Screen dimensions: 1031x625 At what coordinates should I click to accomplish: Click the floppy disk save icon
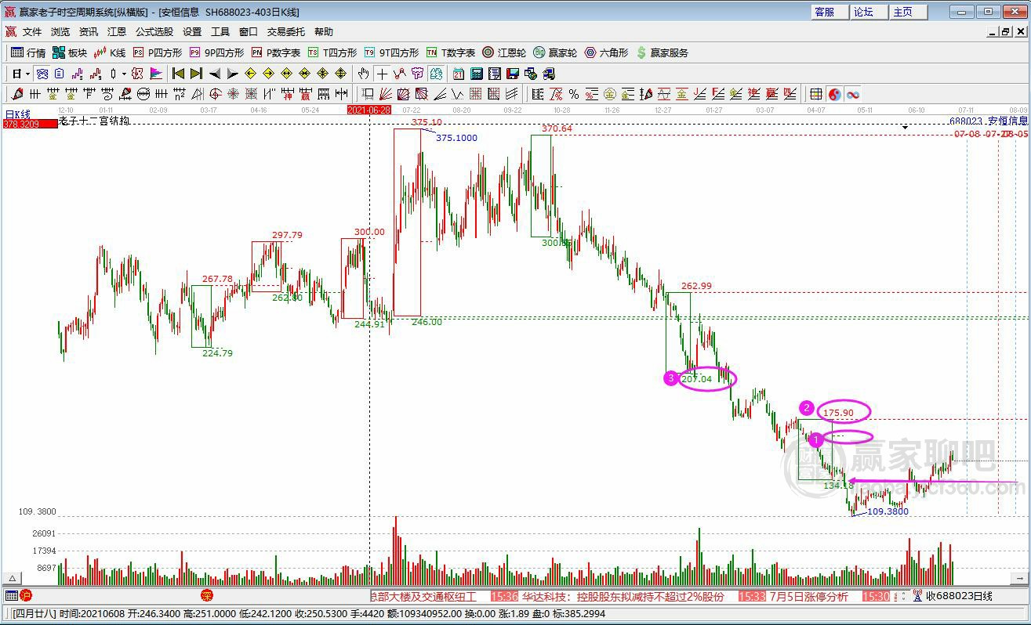pyautogui.click(x=512, y=74)
